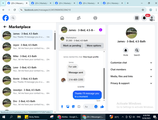158x120 pixels.
Task: Click the large listing photo in info panel
Action: tap(131, 33)
